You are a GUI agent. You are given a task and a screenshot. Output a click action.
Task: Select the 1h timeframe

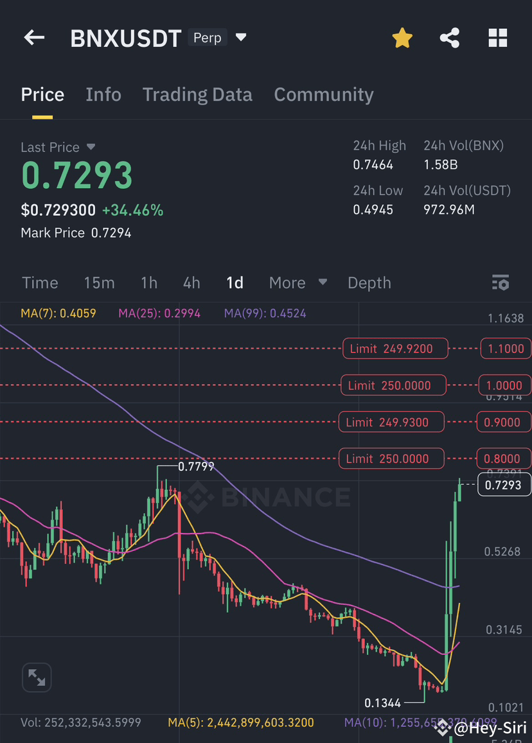click(149, 283)
